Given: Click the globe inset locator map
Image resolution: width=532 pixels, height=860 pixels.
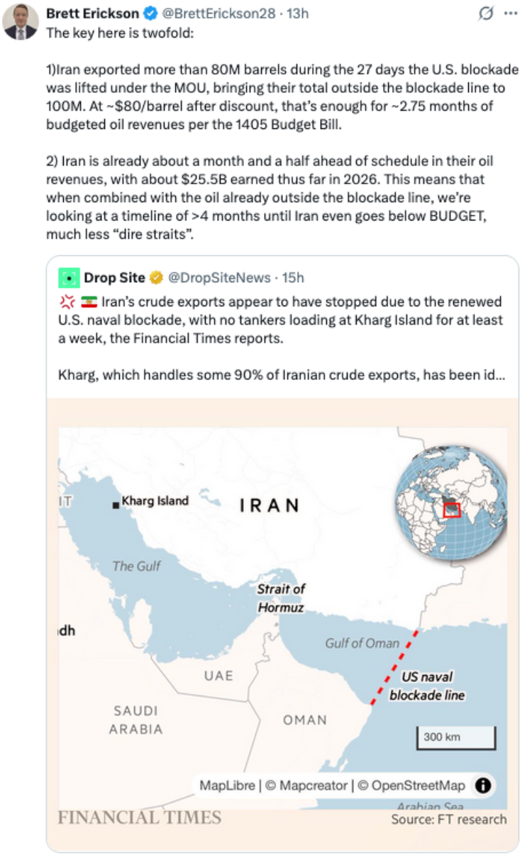Looking at the screenshot, I should [451, 502].
